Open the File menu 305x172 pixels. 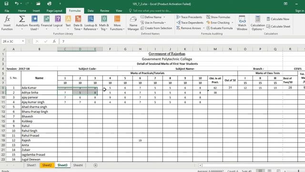(x=7, y=11)
